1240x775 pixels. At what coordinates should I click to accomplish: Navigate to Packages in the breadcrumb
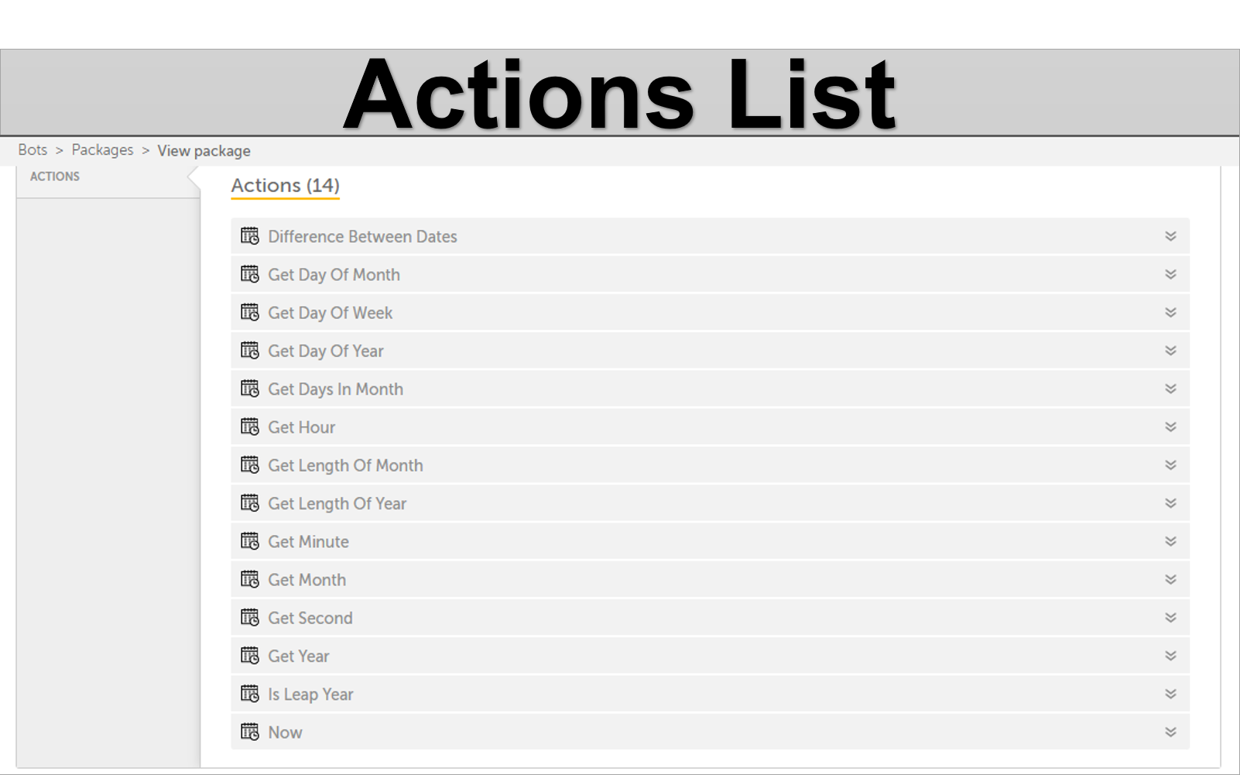tap(102, 150)
